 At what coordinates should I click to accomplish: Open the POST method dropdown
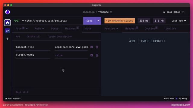tap(19, 21)
